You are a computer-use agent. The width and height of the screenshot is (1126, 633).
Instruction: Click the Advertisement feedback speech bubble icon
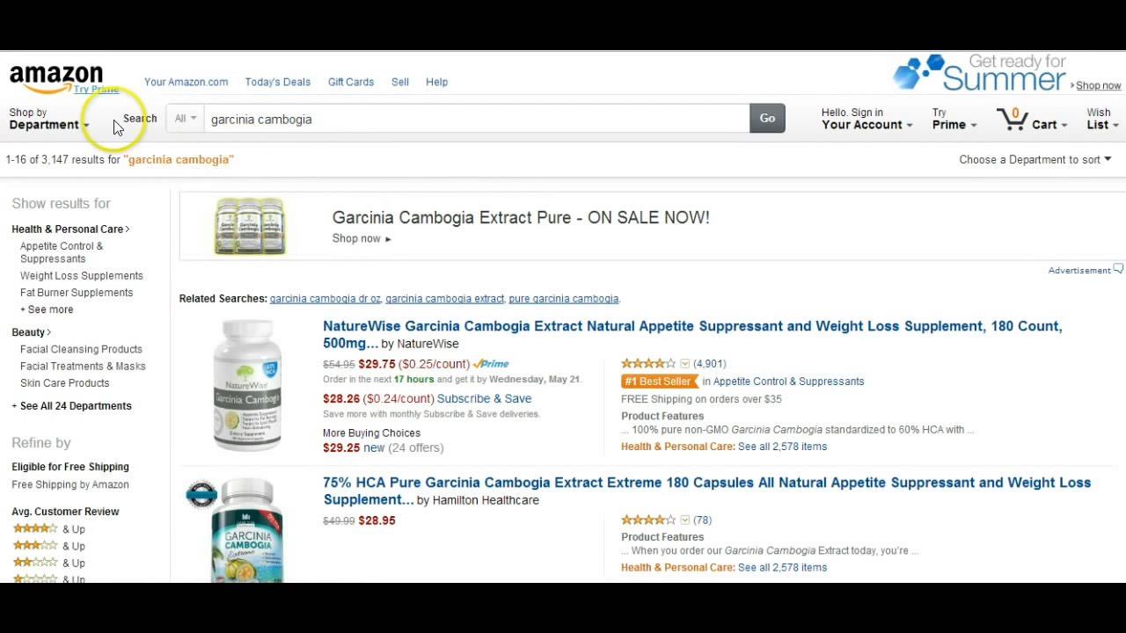pos(1119,269)
